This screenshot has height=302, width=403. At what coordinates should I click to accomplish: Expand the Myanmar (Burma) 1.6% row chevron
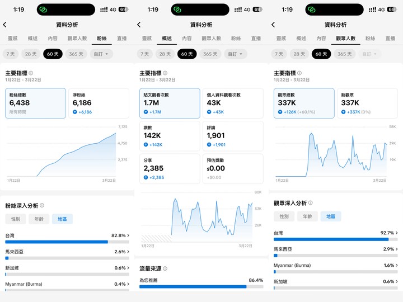tap(397, 265)
